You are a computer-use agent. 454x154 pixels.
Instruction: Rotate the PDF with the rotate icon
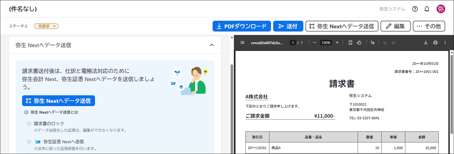click(359, 43)
